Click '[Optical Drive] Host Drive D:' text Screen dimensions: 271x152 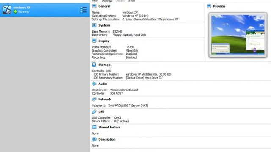[144, 78]
